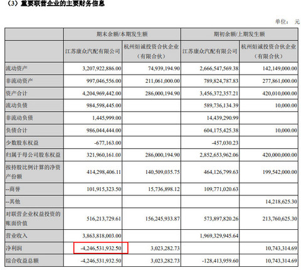Click the value -677,163.00
This screenshot has height=270, width=301.
click(108, 143)
